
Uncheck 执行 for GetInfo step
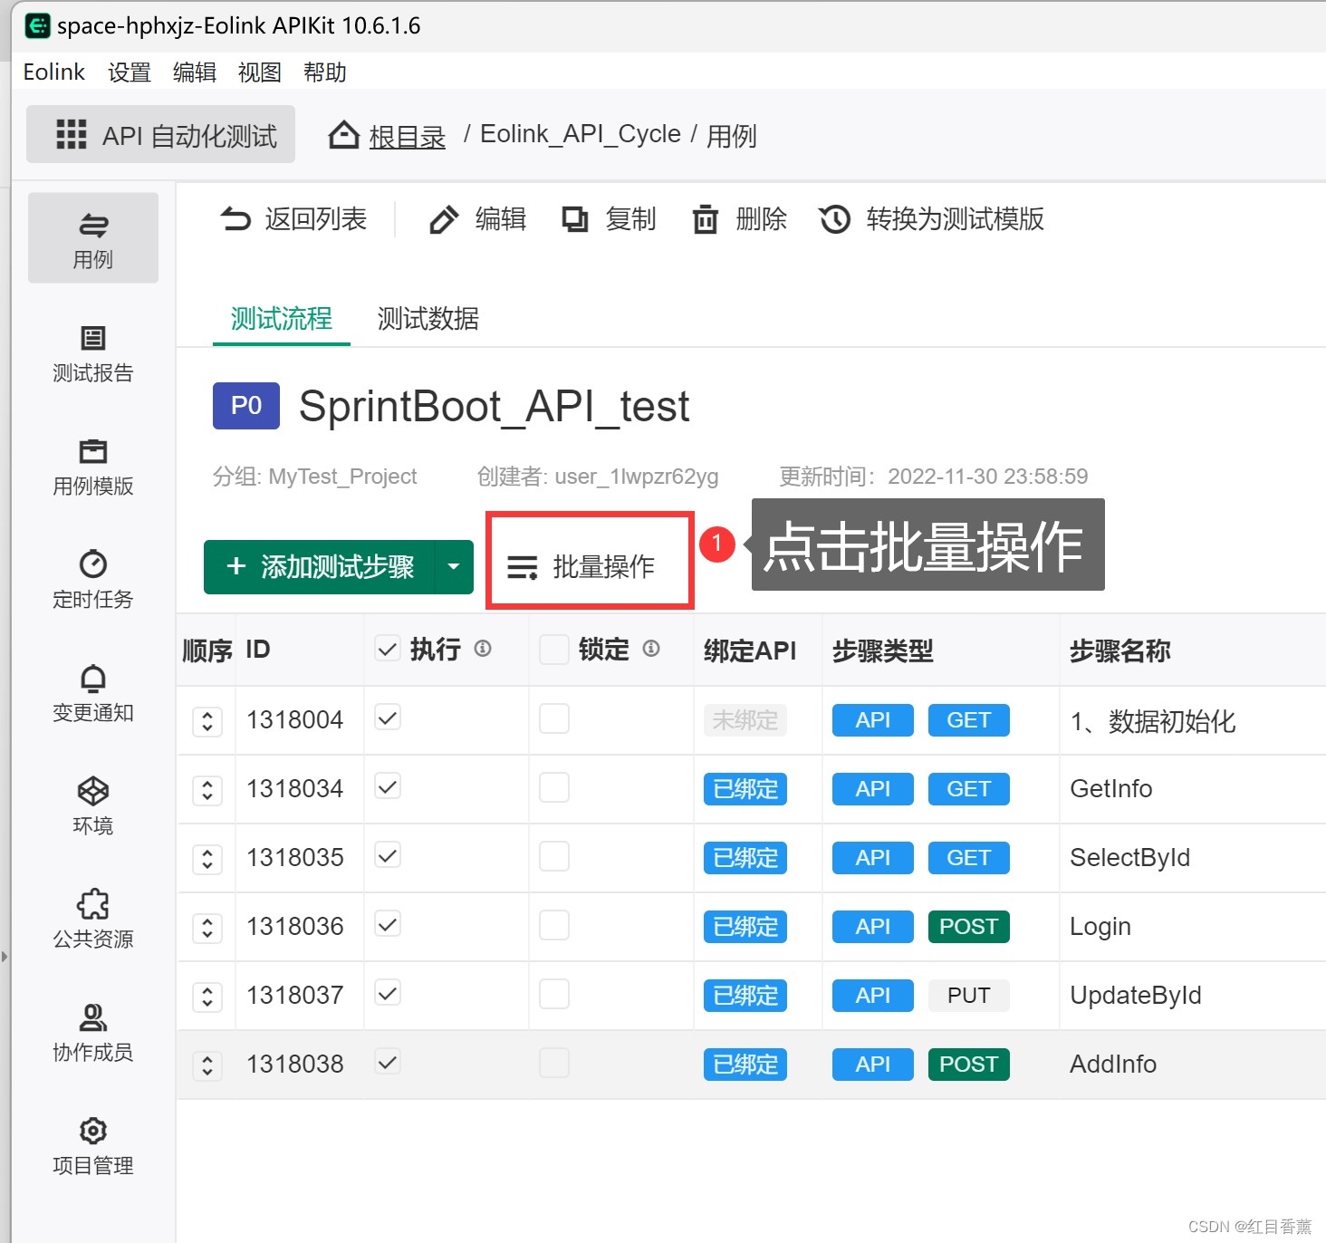pos(388,786)
